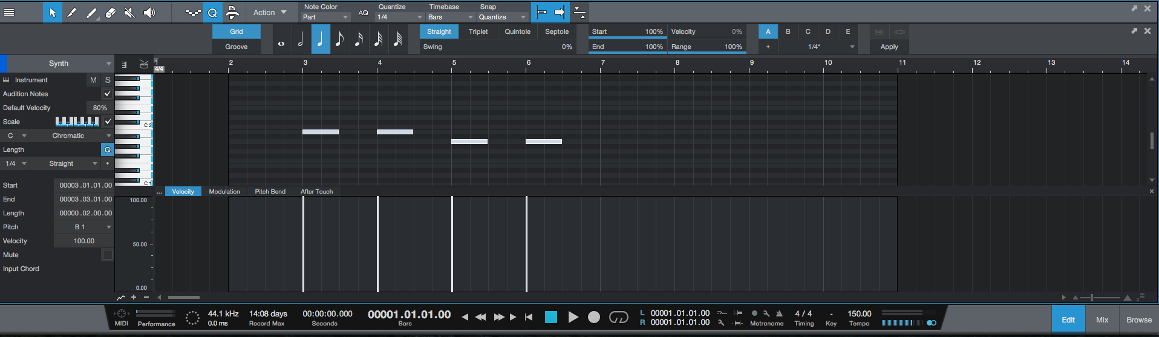1159x337 pixels.
Task: Click the Fast Forward transport button
Action: (499, 317)
